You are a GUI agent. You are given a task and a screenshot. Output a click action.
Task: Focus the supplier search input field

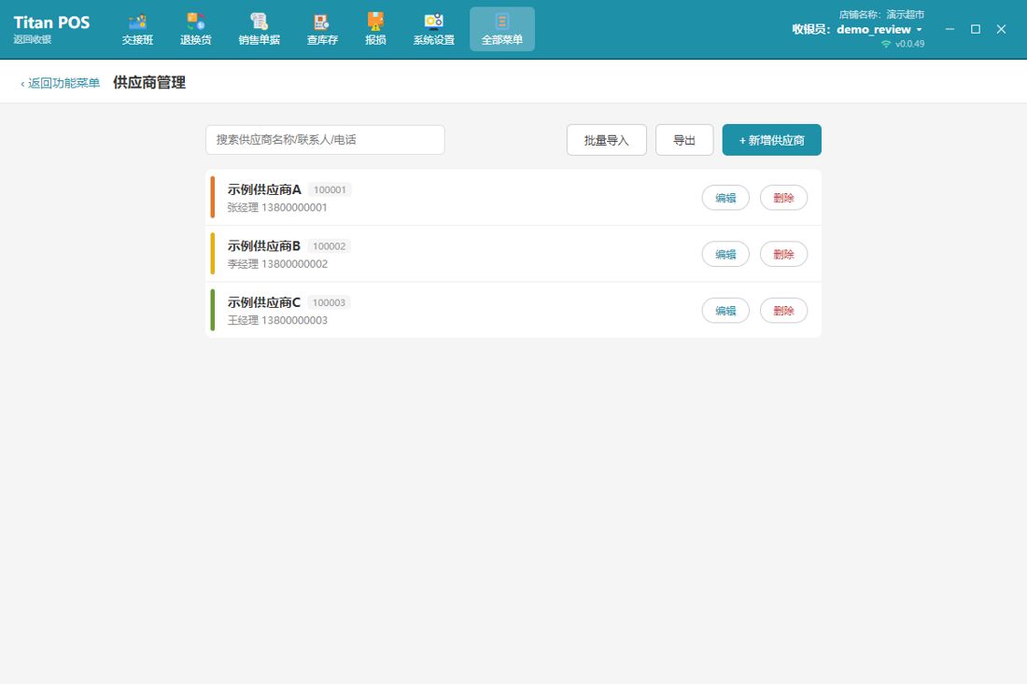pos(325,140)
